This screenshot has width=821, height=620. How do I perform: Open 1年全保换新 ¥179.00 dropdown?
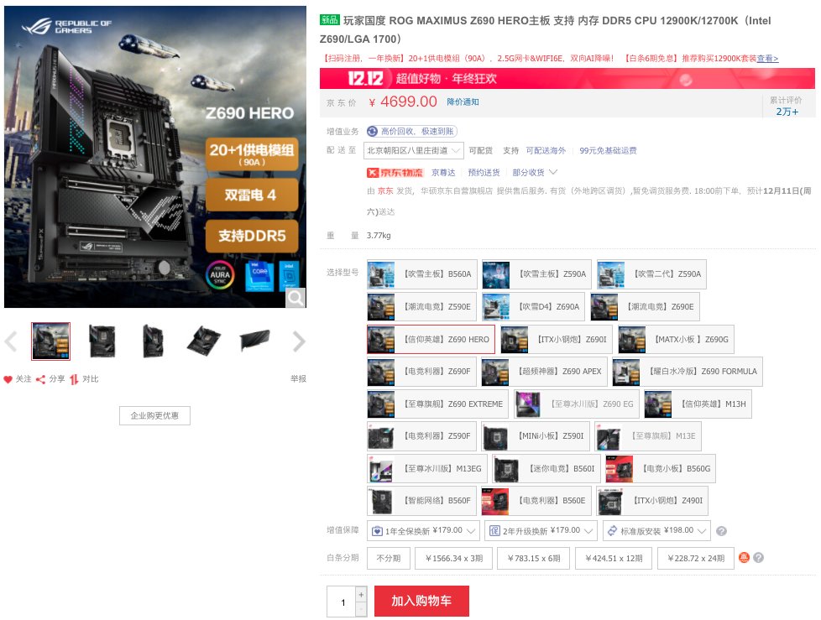point(423,531)
